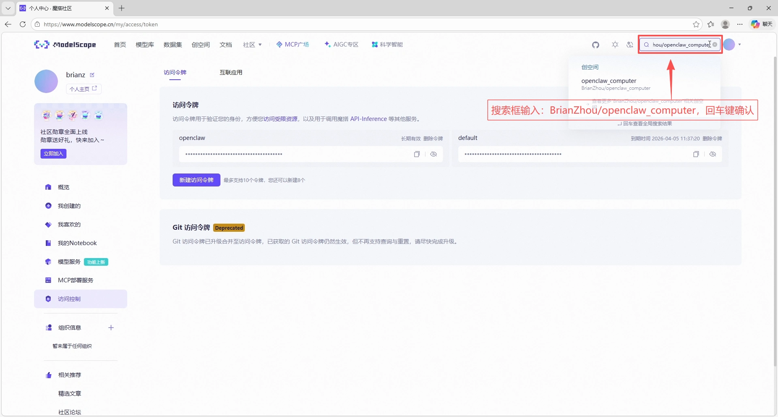Viewport: 778px width, 417px height.
Task: Click the browser address bar
Action: click(x=365, y=24)
